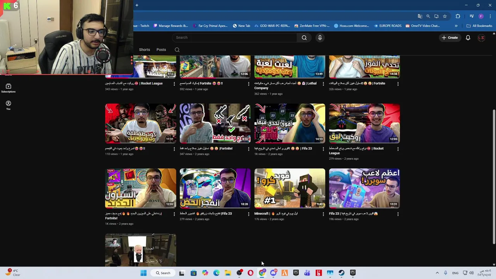
Task: Open options menu for Fifa 23 1K views video
Action: [x=323, y=149]
